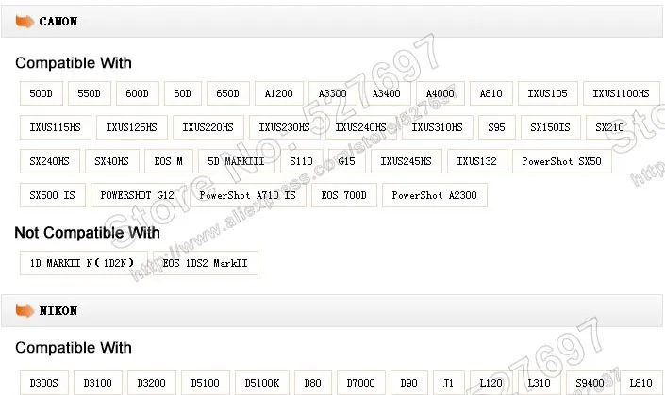665x395 pixels.
Task: Click the 60D camera tag
Action: (183, 93)
